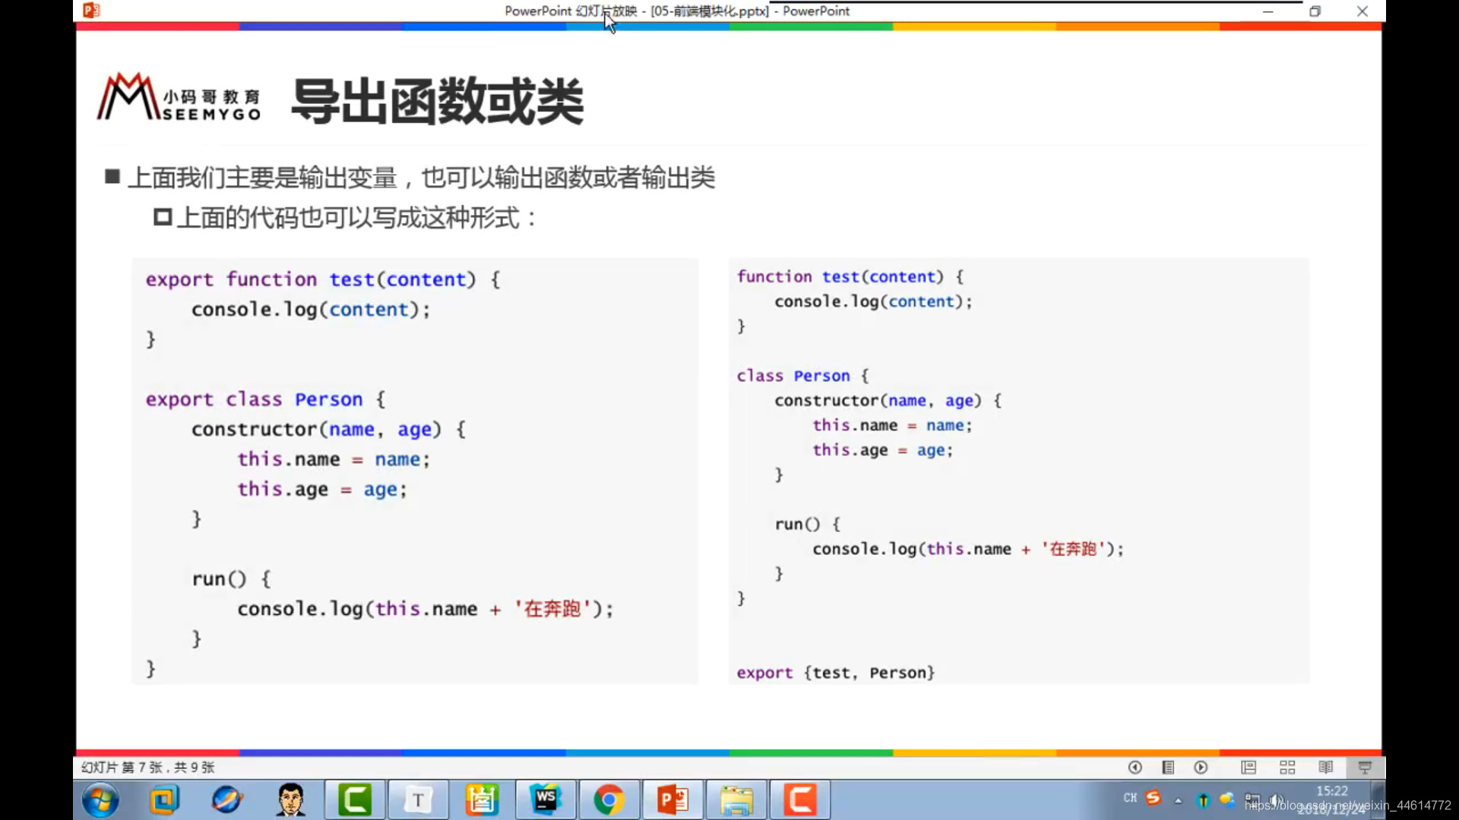This screenshot has width=1459, height=820.
Task: Switch to Normal view icon
Action: coord(1249,768)
